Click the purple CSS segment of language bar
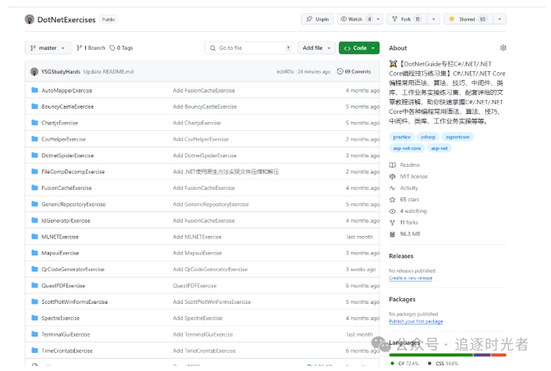 click(482, 355)
